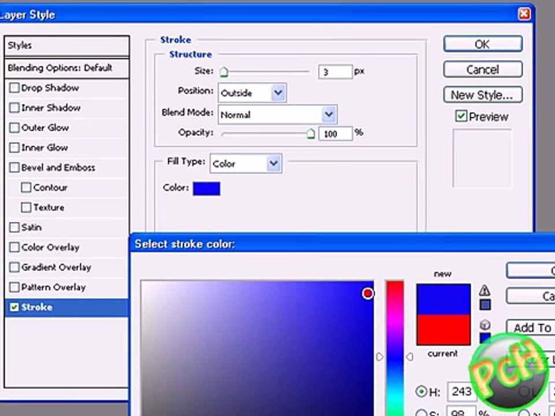
Task: Click the Layer Style preview thumbnail box
Action: tap(482, 158)
